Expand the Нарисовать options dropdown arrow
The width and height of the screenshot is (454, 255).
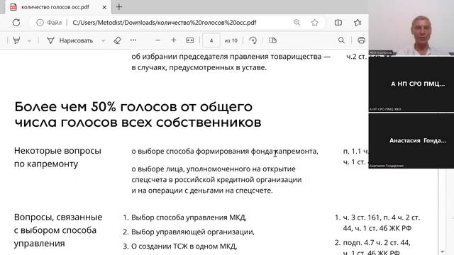click(103, 41)
